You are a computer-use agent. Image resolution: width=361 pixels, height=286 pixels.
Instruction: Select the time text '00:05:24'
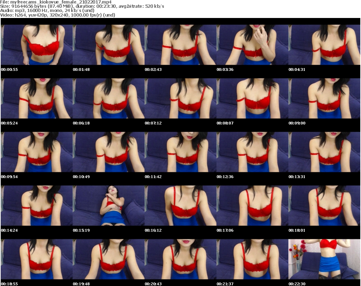point(10,123)
